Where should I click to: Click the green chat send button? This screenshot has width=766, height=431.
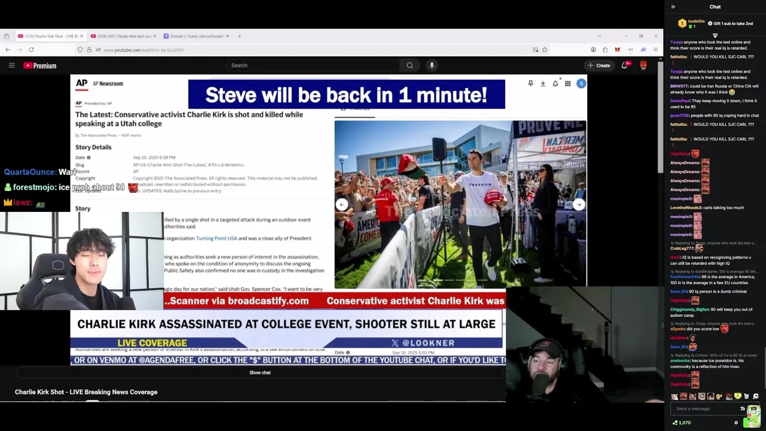tap(752, 423)
